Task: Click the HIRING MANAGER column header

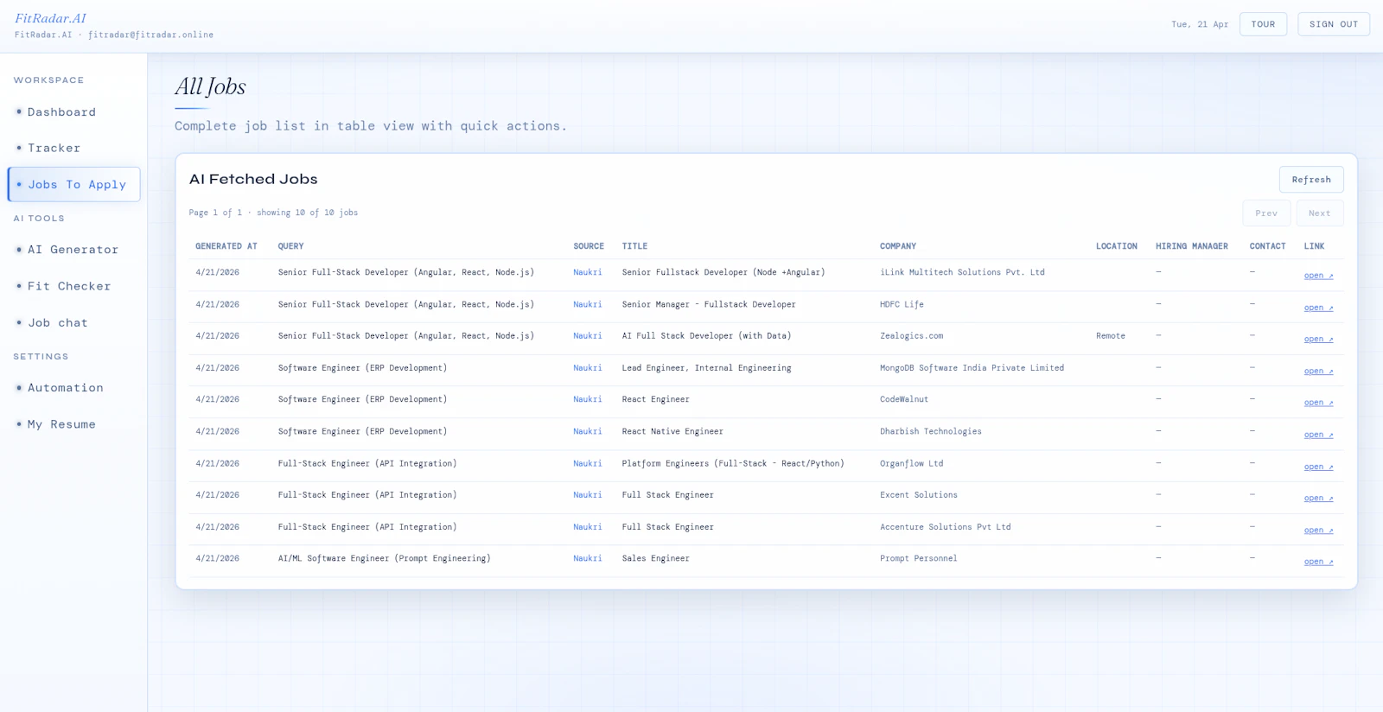Action: [x=1192, y=246]
